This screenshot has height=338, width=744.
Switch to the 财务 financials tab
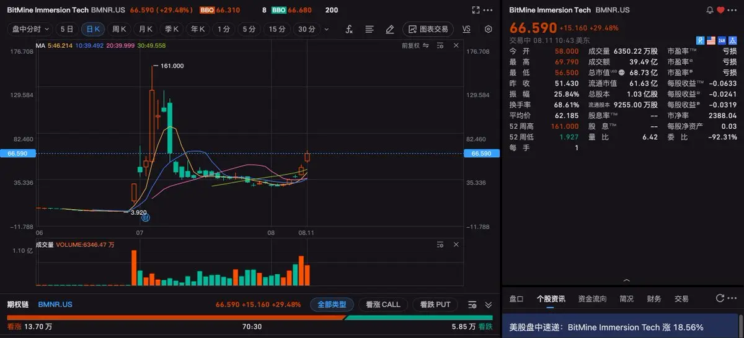point(654,299)
